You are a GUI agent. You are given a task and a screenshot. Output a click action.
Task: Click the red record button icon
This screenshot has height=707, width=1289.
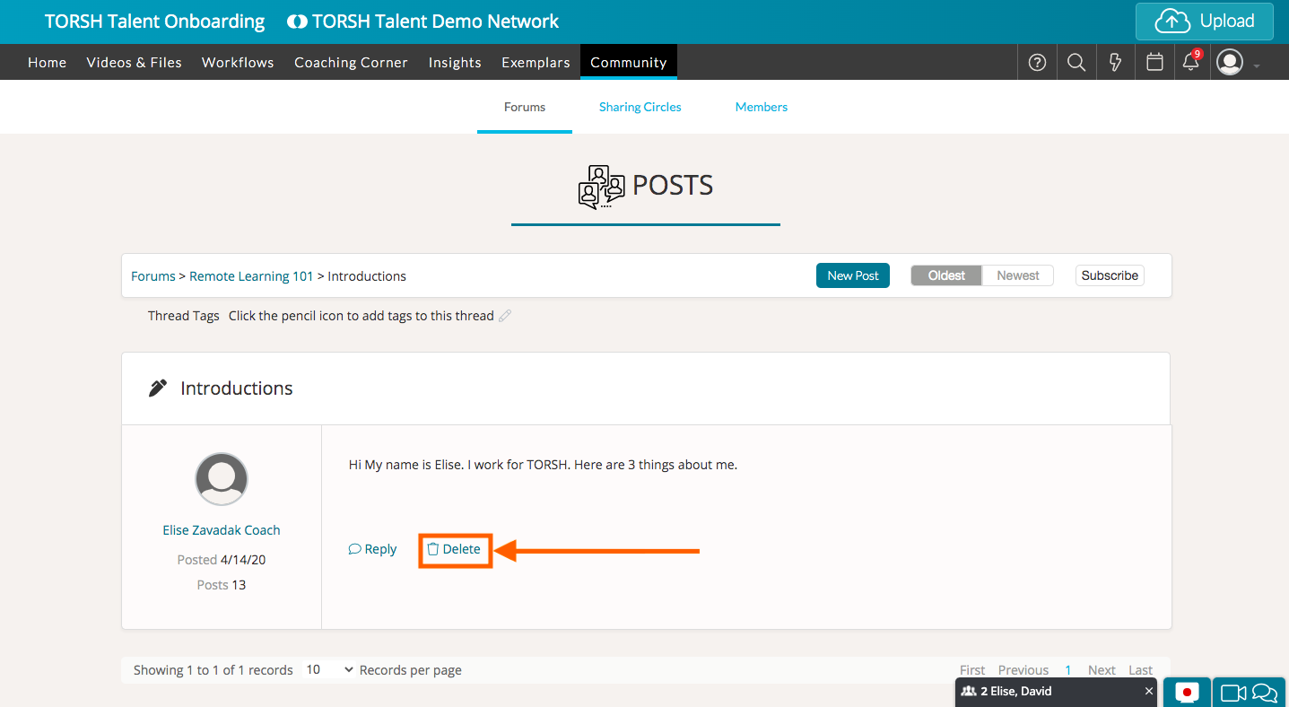click(1187, 692)
